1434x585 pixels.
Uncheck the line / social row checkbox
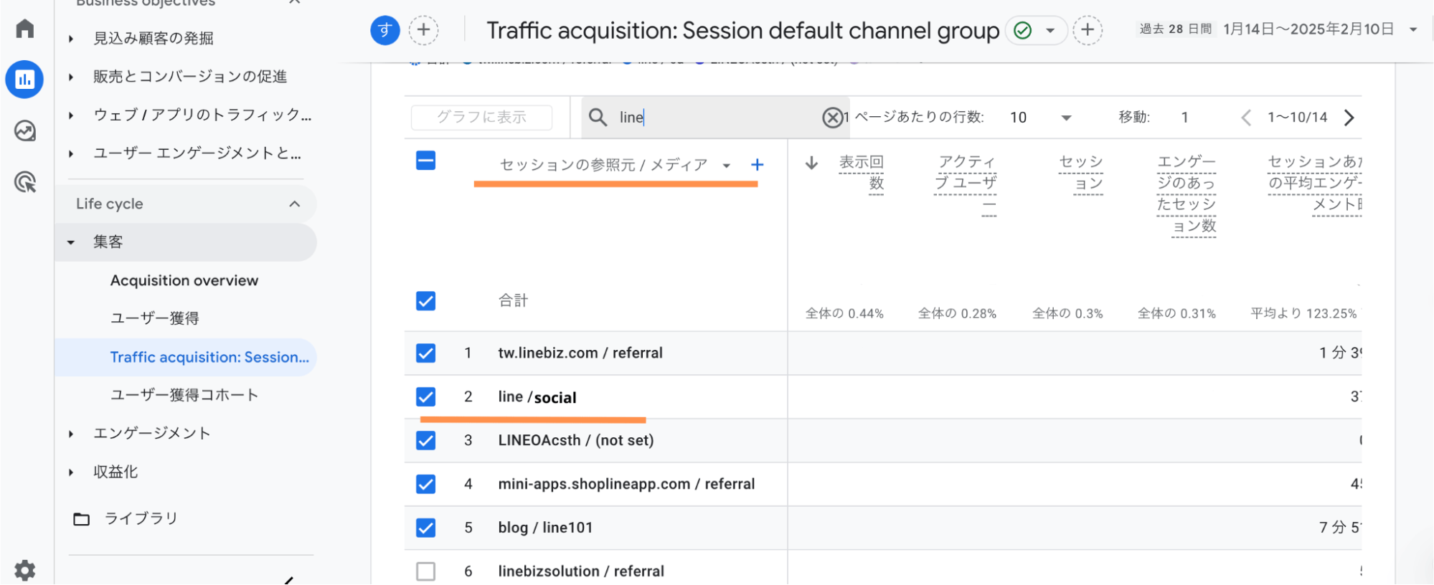(426, 397)
